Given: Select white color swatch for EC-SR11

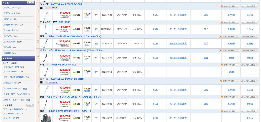Looking at the screenshot, I should [44, 8].
